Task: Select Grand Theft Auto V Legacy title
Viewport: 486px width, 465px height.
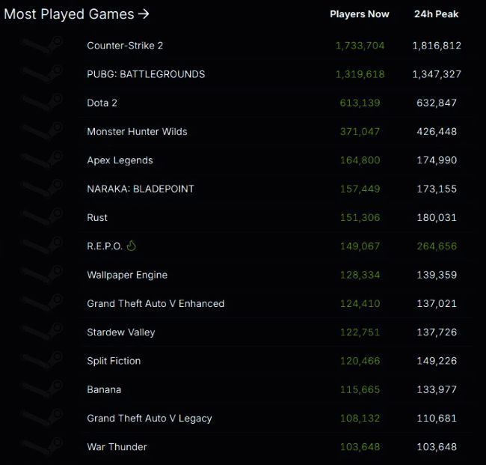Action: tap(150, 419)
